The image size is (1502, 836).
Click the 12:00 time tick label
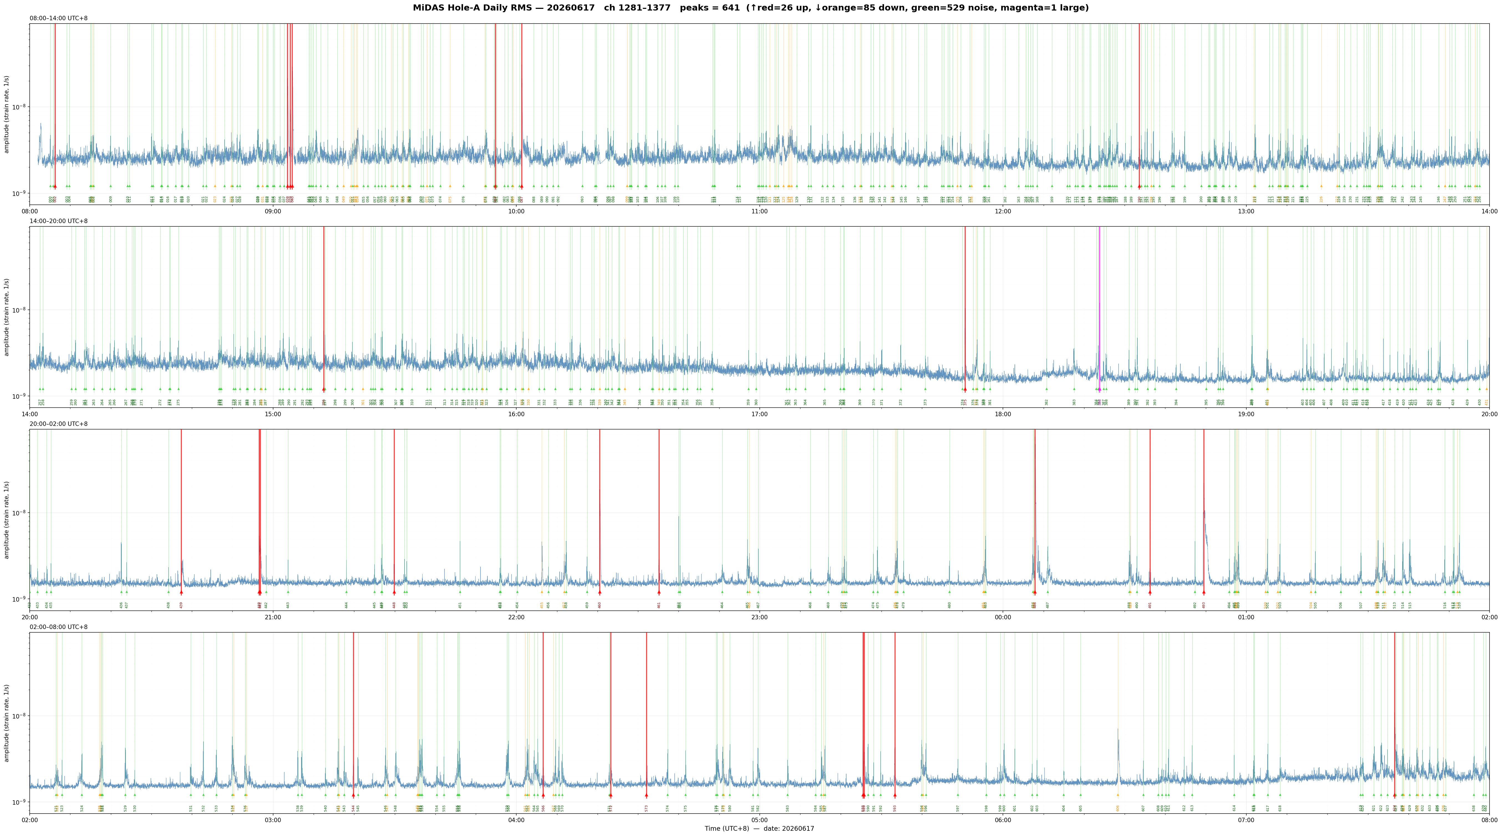(x=1003, y=211)
